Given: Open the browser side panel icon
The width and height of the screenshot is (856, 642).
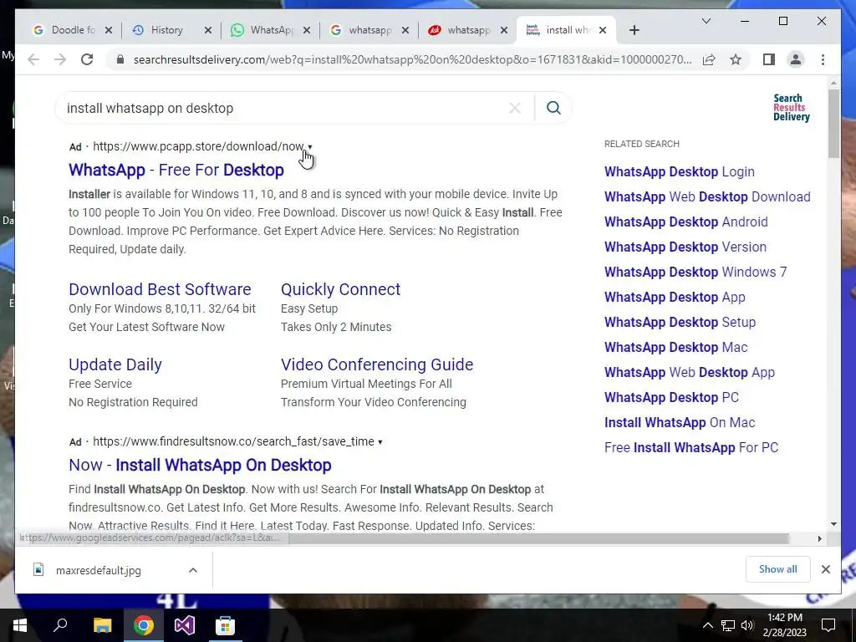Looking at the screenshot, I should coord(769,59).
